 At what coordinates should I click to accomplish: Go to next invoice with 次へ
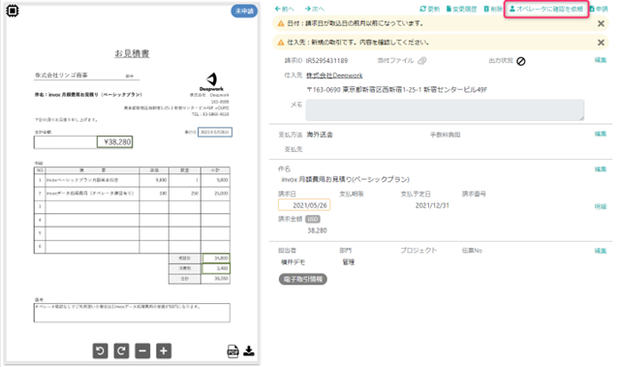click(x=315, y=9)
